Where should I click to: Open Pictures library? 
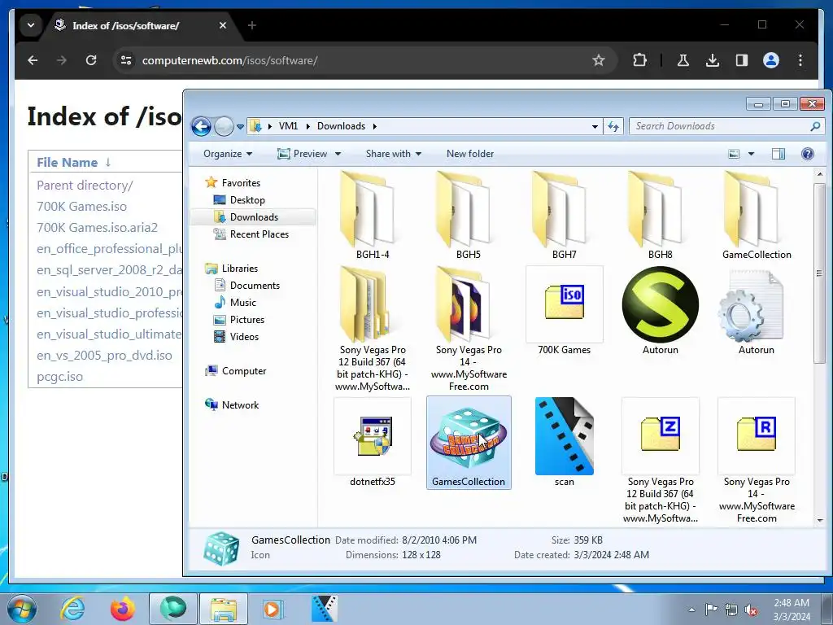(x=247, y=319)
